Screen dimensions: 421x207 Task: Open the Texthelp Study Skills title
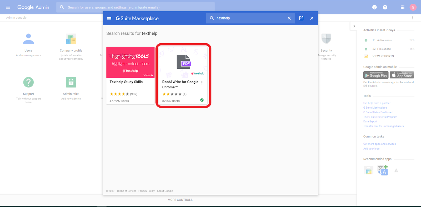(x=126, y=82)
